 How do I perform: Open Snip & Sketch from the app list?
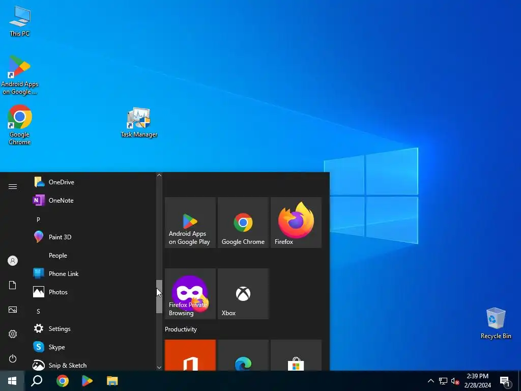pos(93,365)
